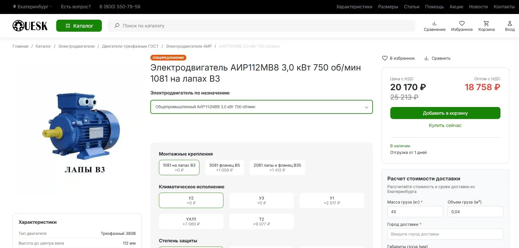
Task: Open the comparison list icon in header
Action: (434, 24)
